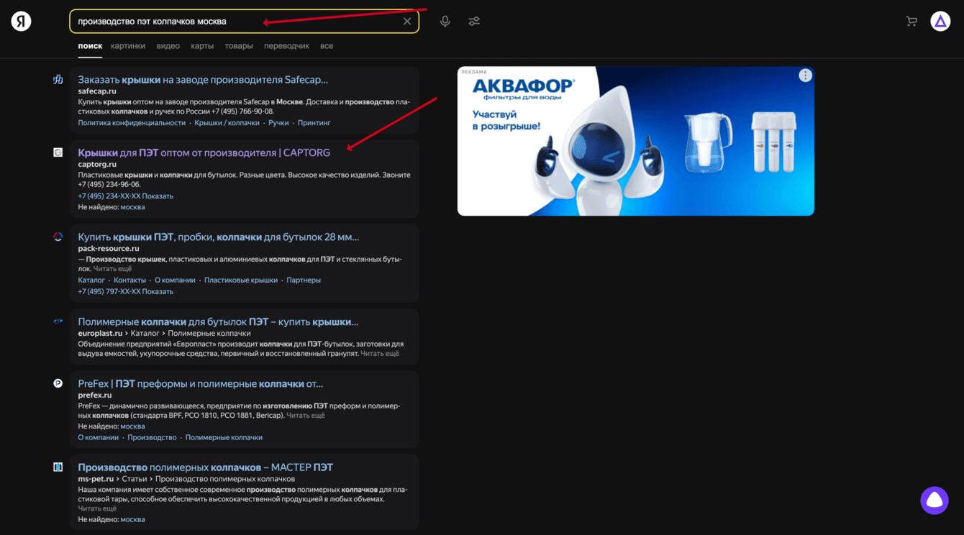Show the full pack-resource phone number
Viewport: 964px width, 535px height.
[158, 292]
